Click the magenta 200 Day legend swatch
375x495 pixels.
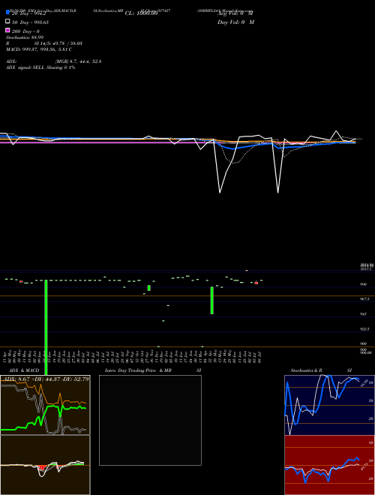point(7,30)
